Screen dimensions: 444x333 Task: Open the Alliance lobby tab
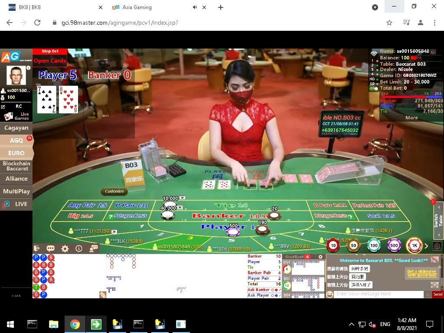coord(16,179)
